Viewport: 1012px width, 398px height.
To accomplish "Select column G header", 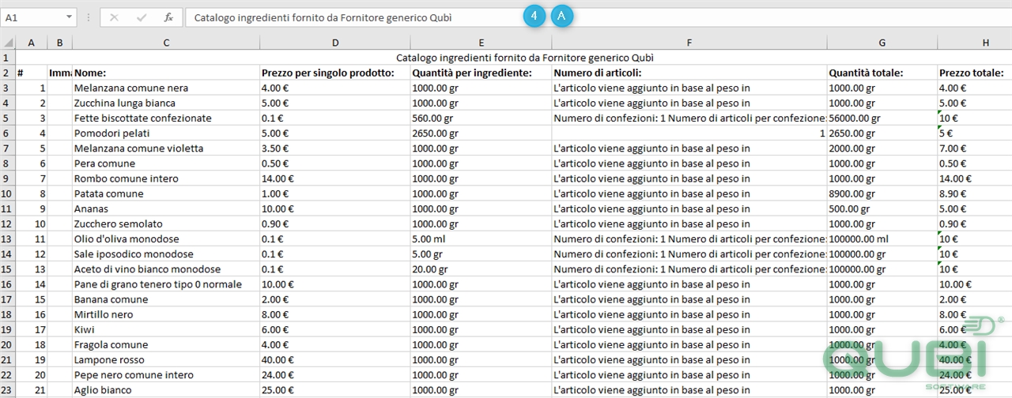I will point(882,43).
